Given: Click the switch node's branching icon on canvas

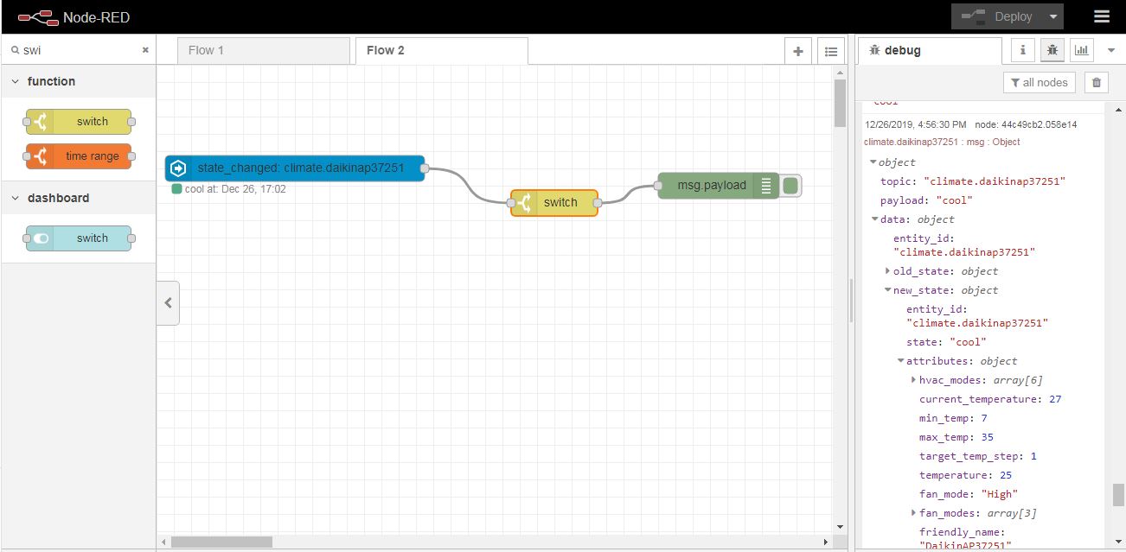Looking at the screenshot, I should 525,203.
